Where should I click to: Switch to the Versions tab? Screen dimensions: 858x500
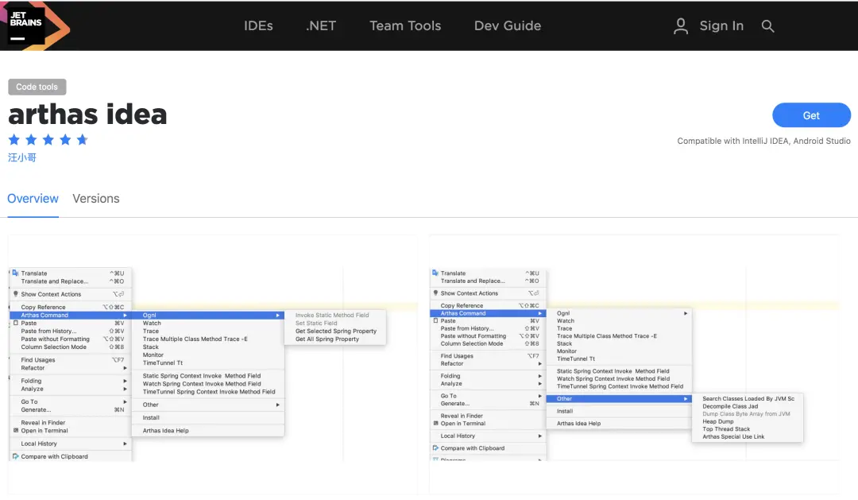(x=96, y=199)
